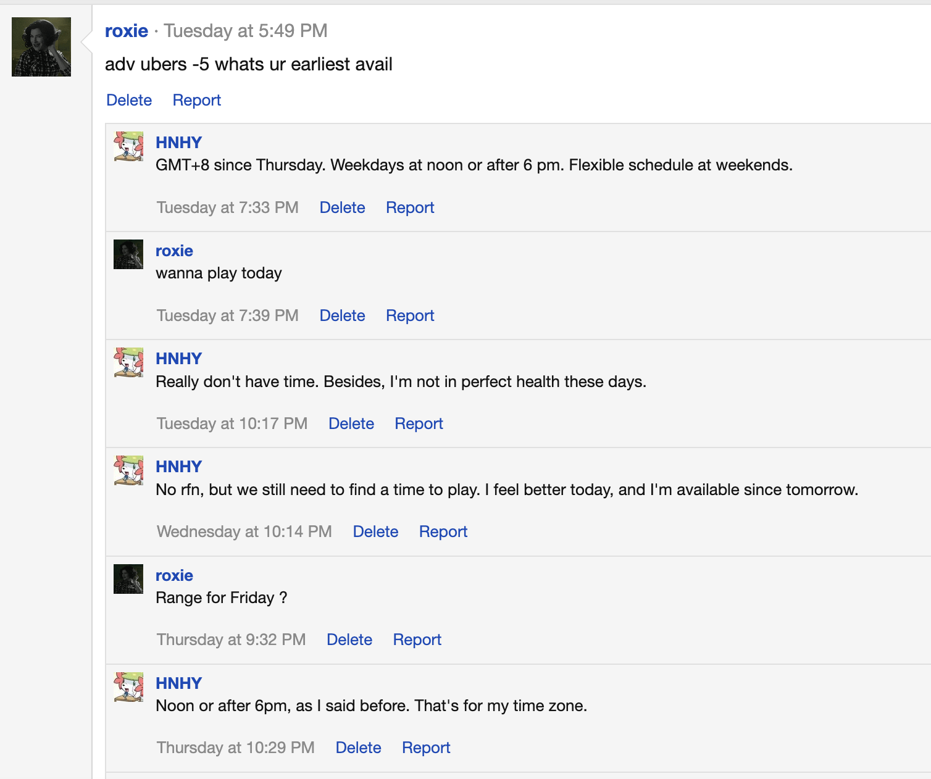The image size is (931, 779).
Task: Open HNHY username on GMT+8 comment
Action: click(x=178, y=143)
